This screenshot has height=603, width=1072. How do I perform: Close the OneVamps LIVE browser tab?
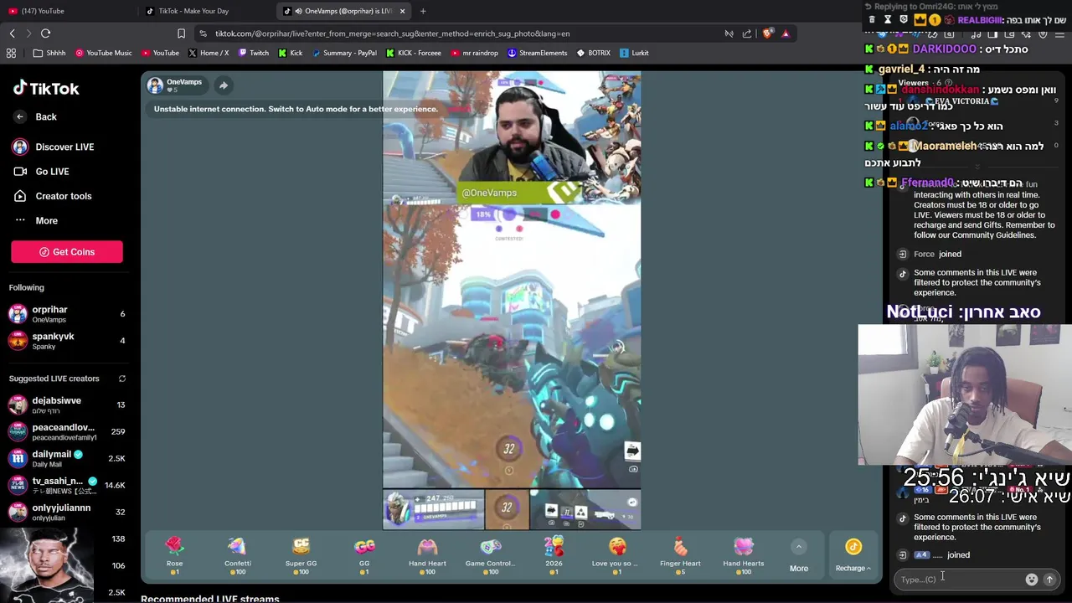402,11
